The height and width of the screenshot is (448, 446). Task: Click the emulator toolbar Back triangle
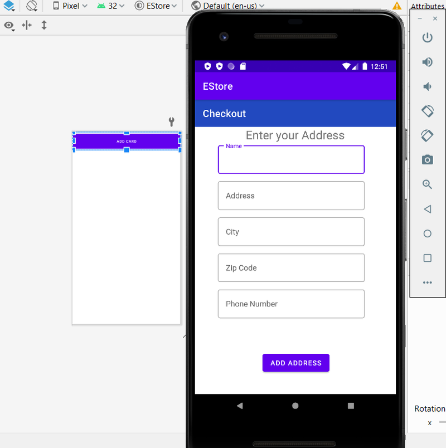pos(428,209)
